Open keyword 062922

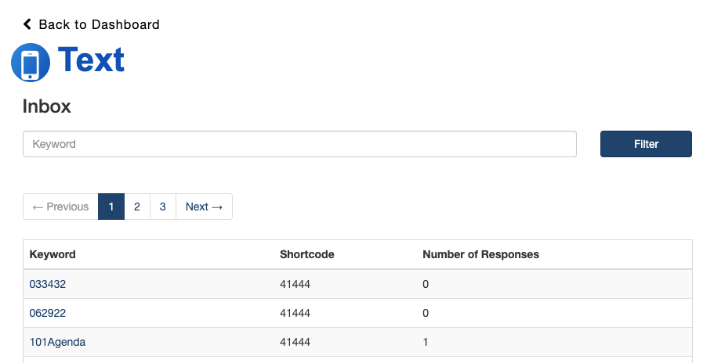point(48,313)
